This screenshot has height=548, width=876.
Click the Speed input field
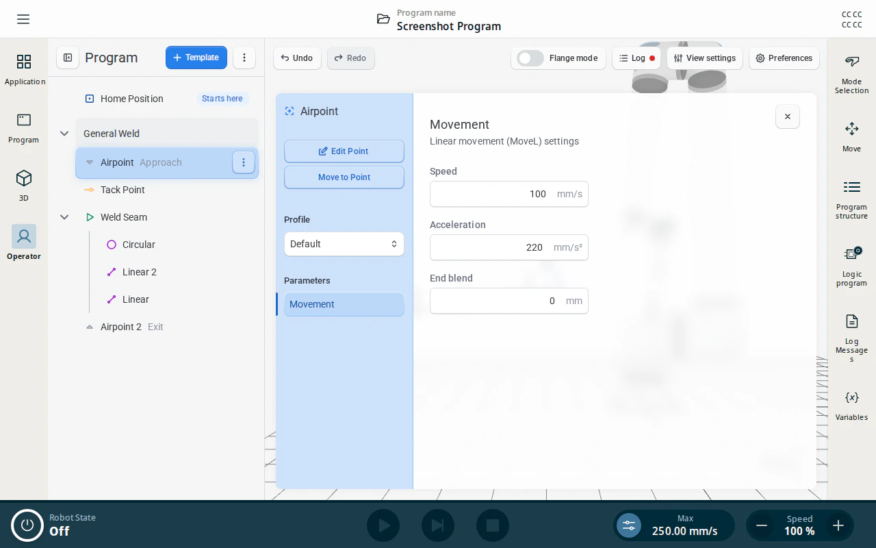[x=509, y=194]
